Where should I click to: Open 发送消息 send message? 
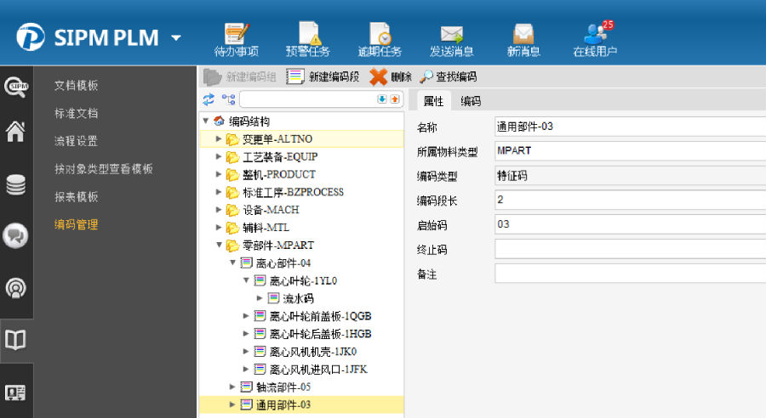coord(451,39)
